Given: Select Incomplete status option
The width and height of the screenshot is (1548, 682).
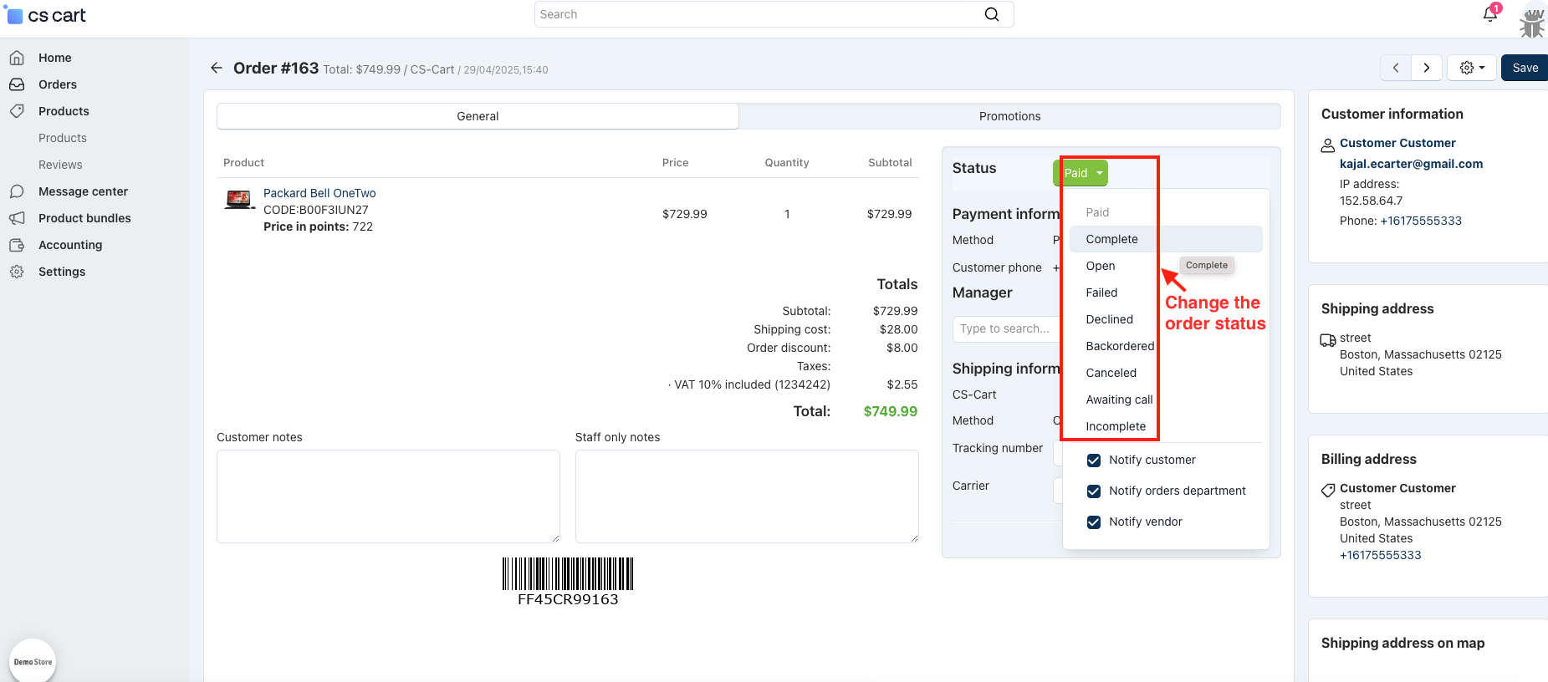Looking at the screenshot, I should [1166, 426].
